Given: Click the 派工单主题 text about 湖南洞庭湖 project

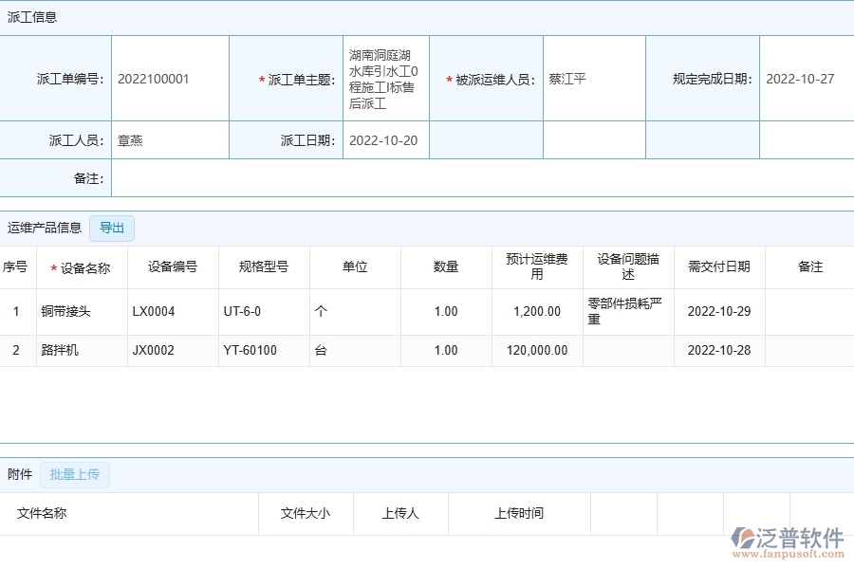Looking at the screenshot, I should tap(384, 79).
